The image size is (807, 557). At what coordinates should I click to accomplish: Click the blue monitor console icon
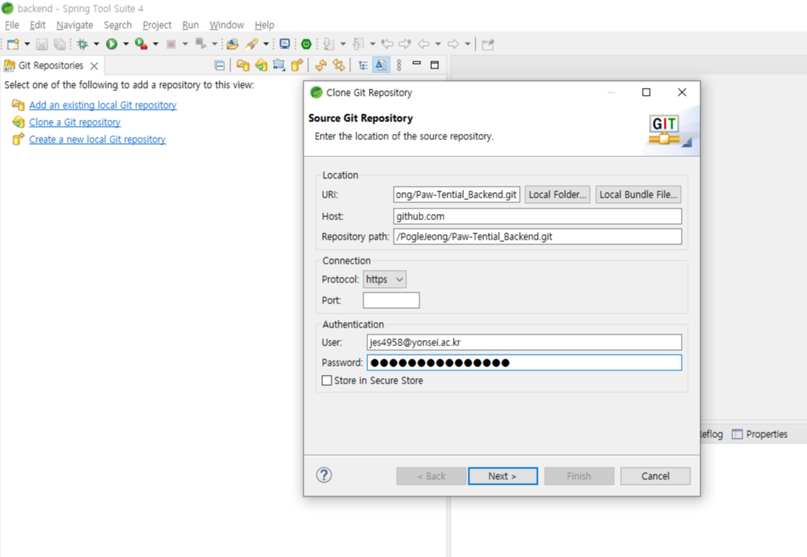point(285,44)
